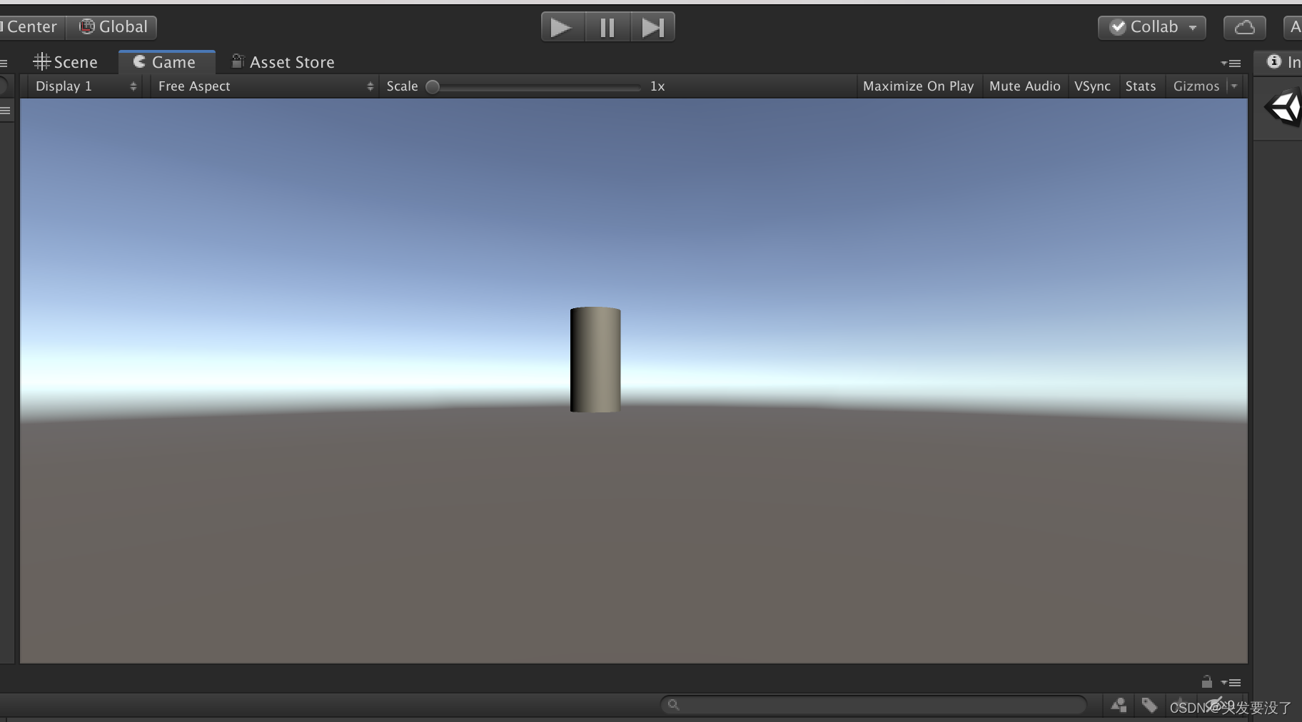The width and height of the screenshot is (1302, 722).
Task: Advance one frame with the Step button
Action: [652, 27]
